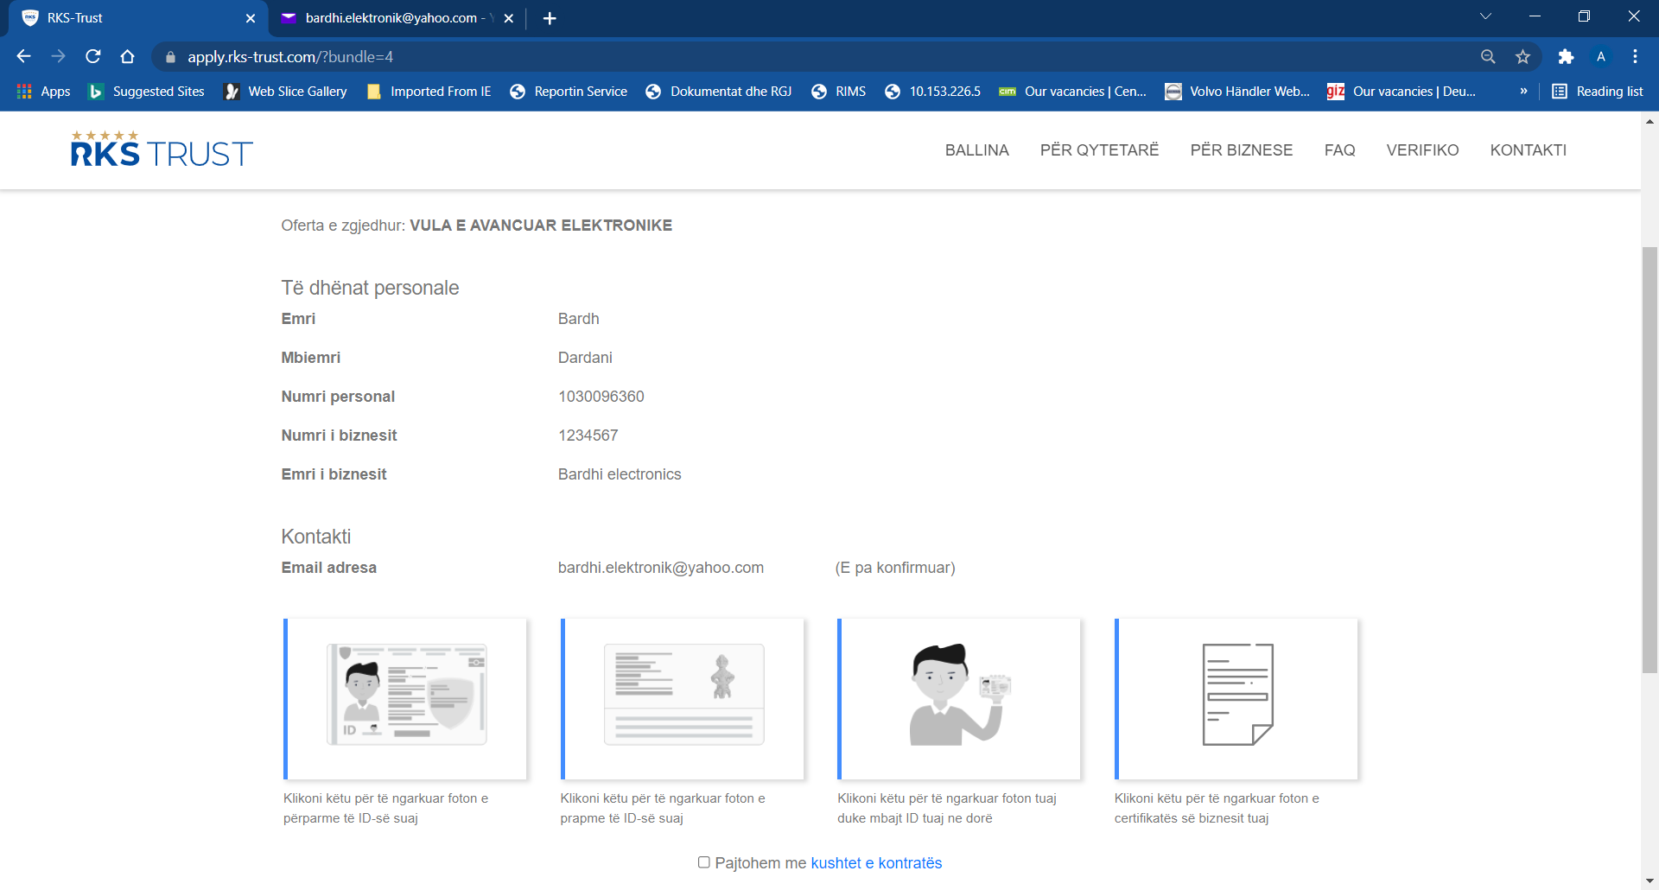Click the scrollbar up arrow
This screenshot has height=890, width=1659.
(1649, 121)
